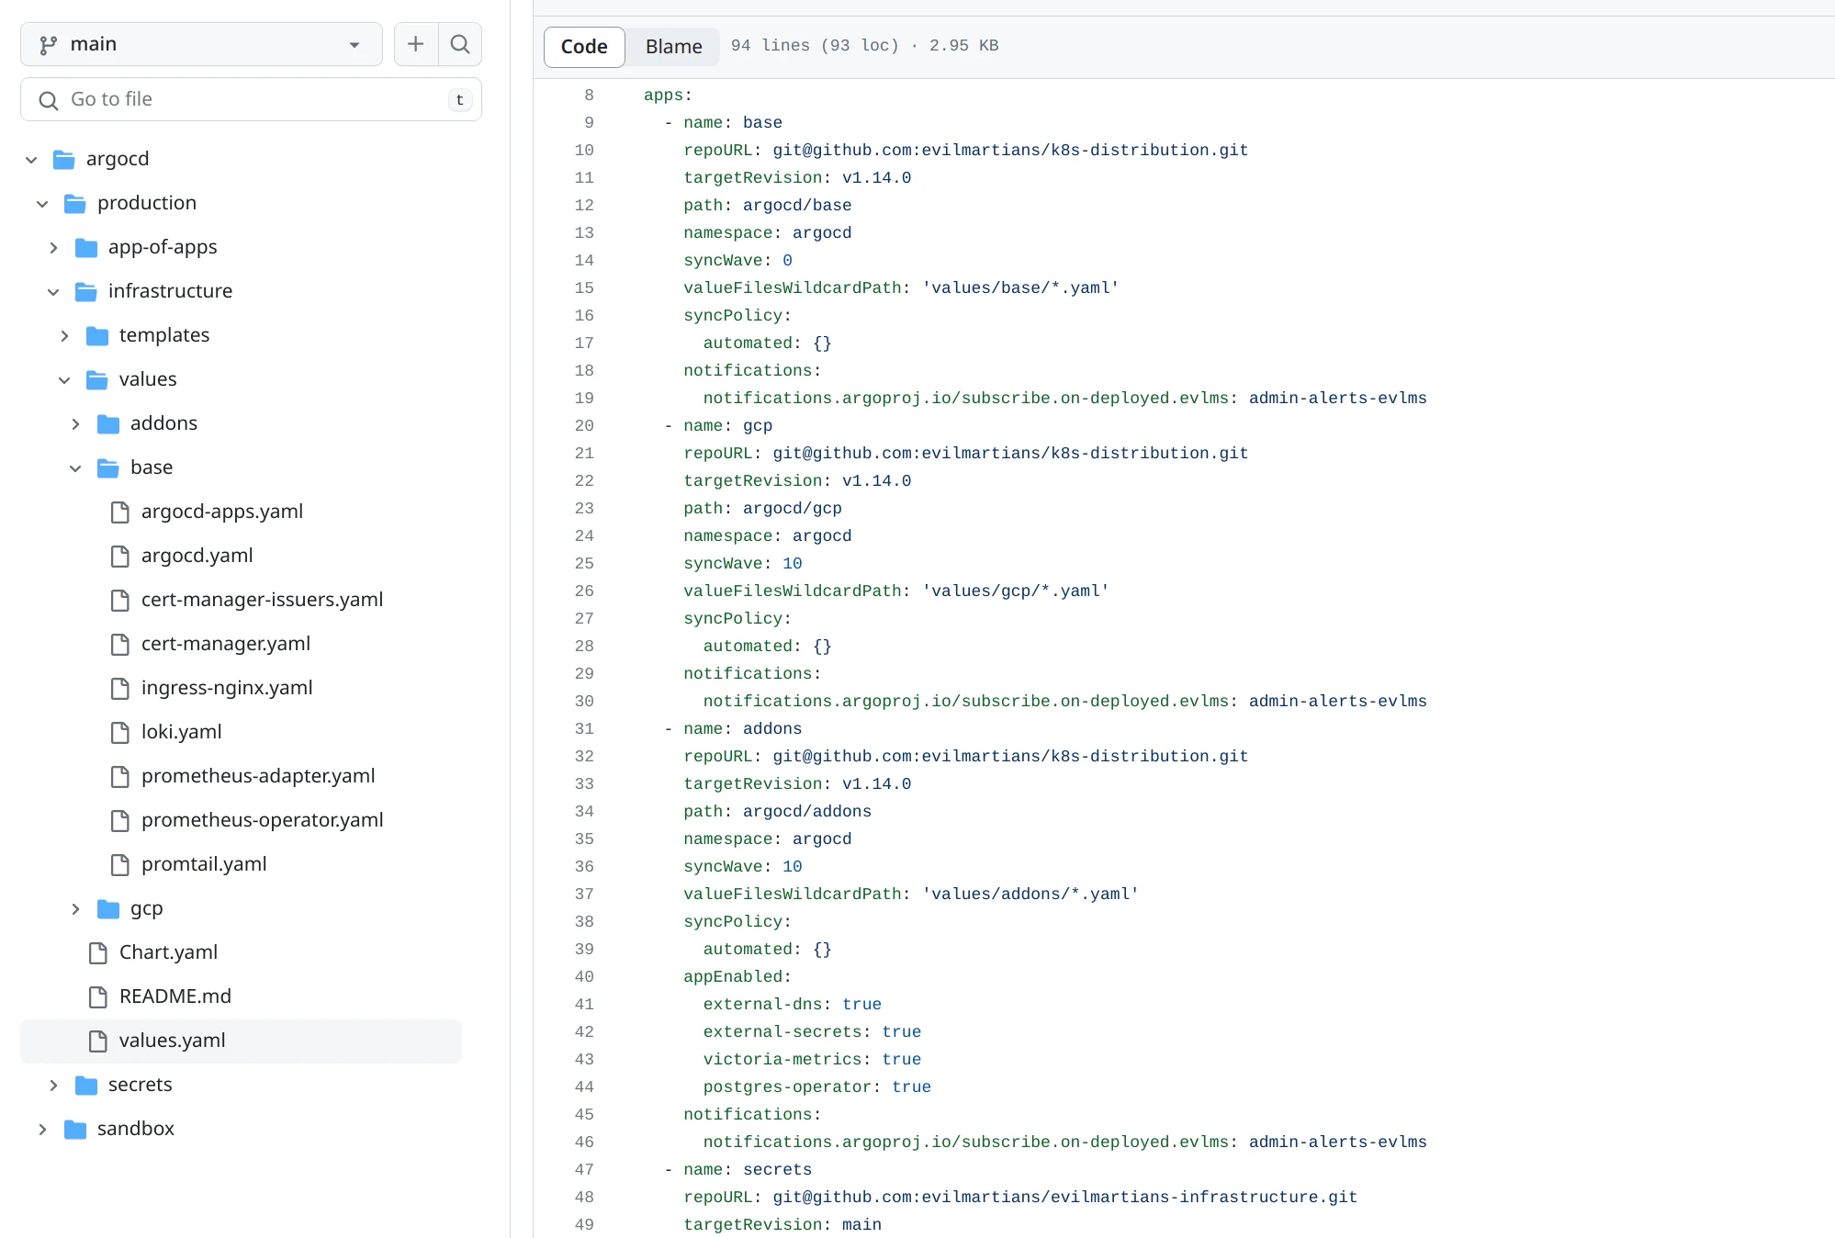The height and width of the screenshot is (1238, 1835).
Task: Click the sandbox folder icon
Action: [x=74, y=1130]
